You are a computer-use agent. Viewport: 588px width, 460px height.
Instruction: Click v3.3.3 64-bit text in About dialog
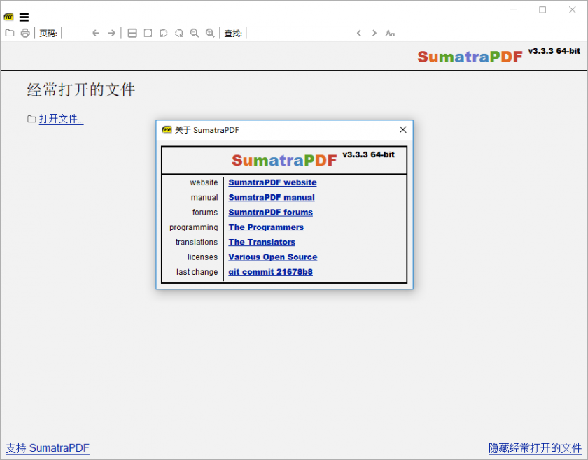click(x=369, y=154)
